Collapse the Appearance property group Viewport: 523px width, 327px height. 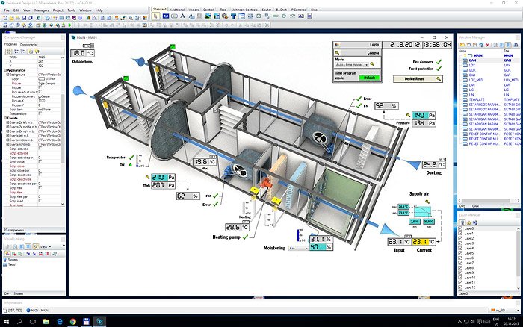pos(6,71)
